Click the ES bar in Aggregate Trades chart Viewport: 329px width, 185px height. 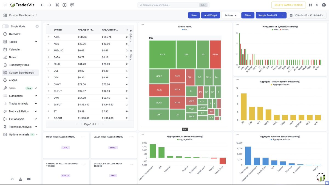[244, 107]
